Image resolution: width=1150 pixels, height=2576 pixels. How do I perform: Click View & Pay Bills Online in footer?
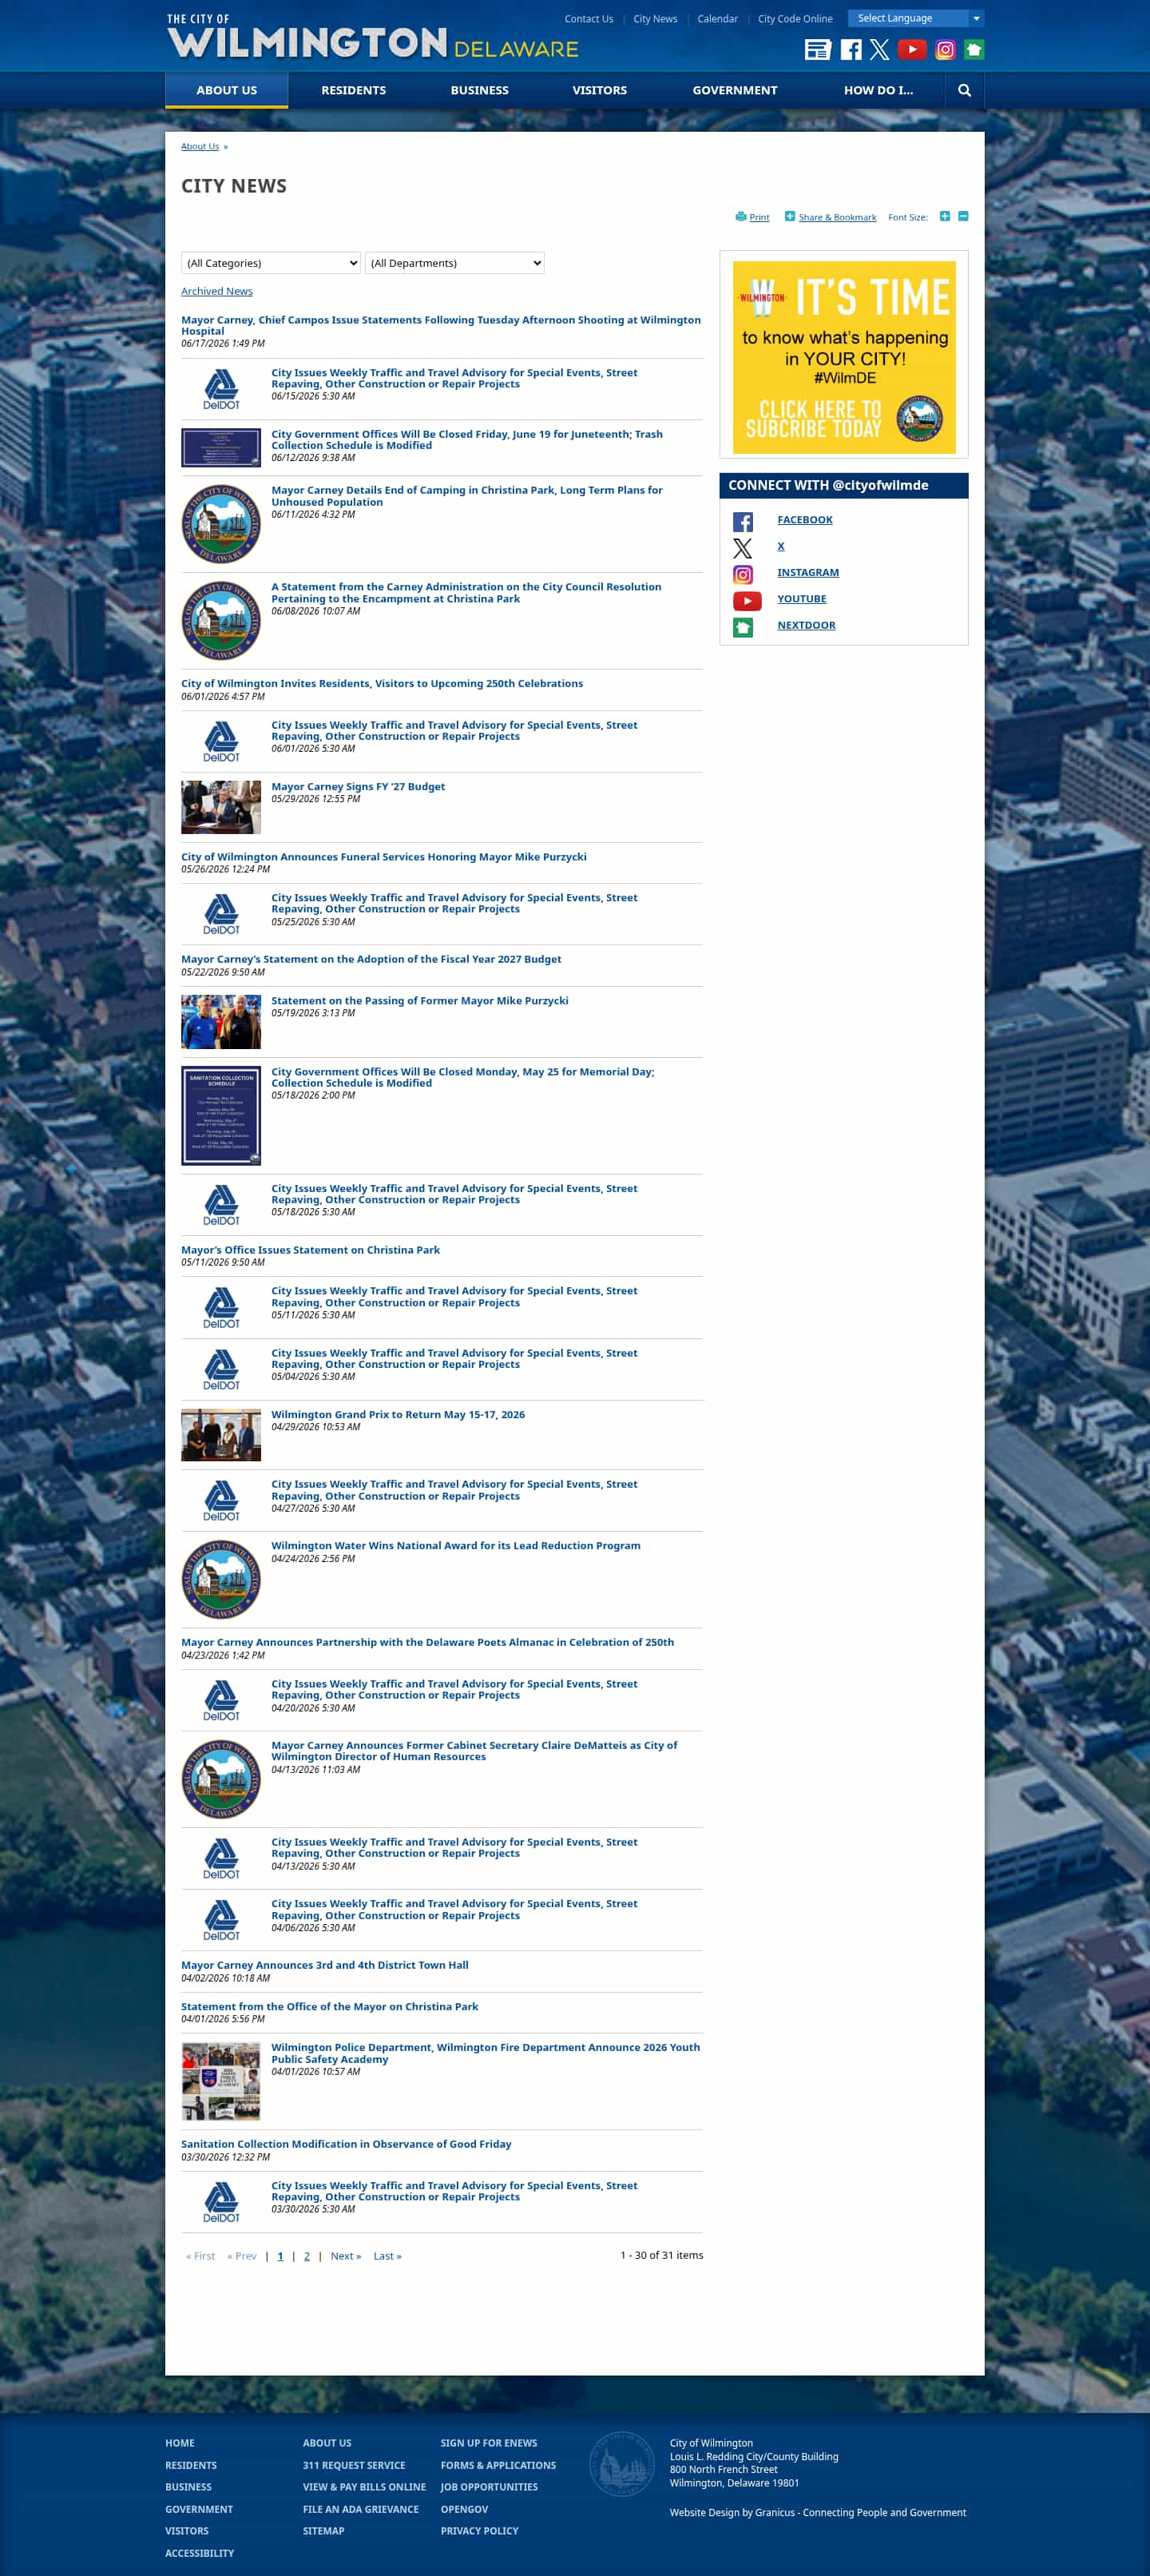click(x=363, y=2487)
